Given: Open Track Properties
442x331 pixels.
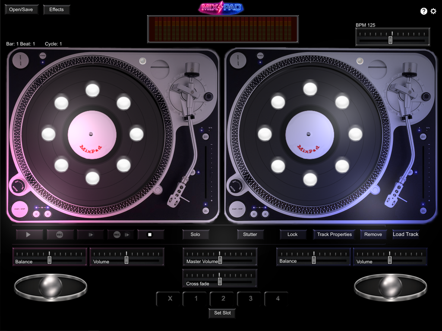Looking at the screenshot, I should [x=335, y=234].
